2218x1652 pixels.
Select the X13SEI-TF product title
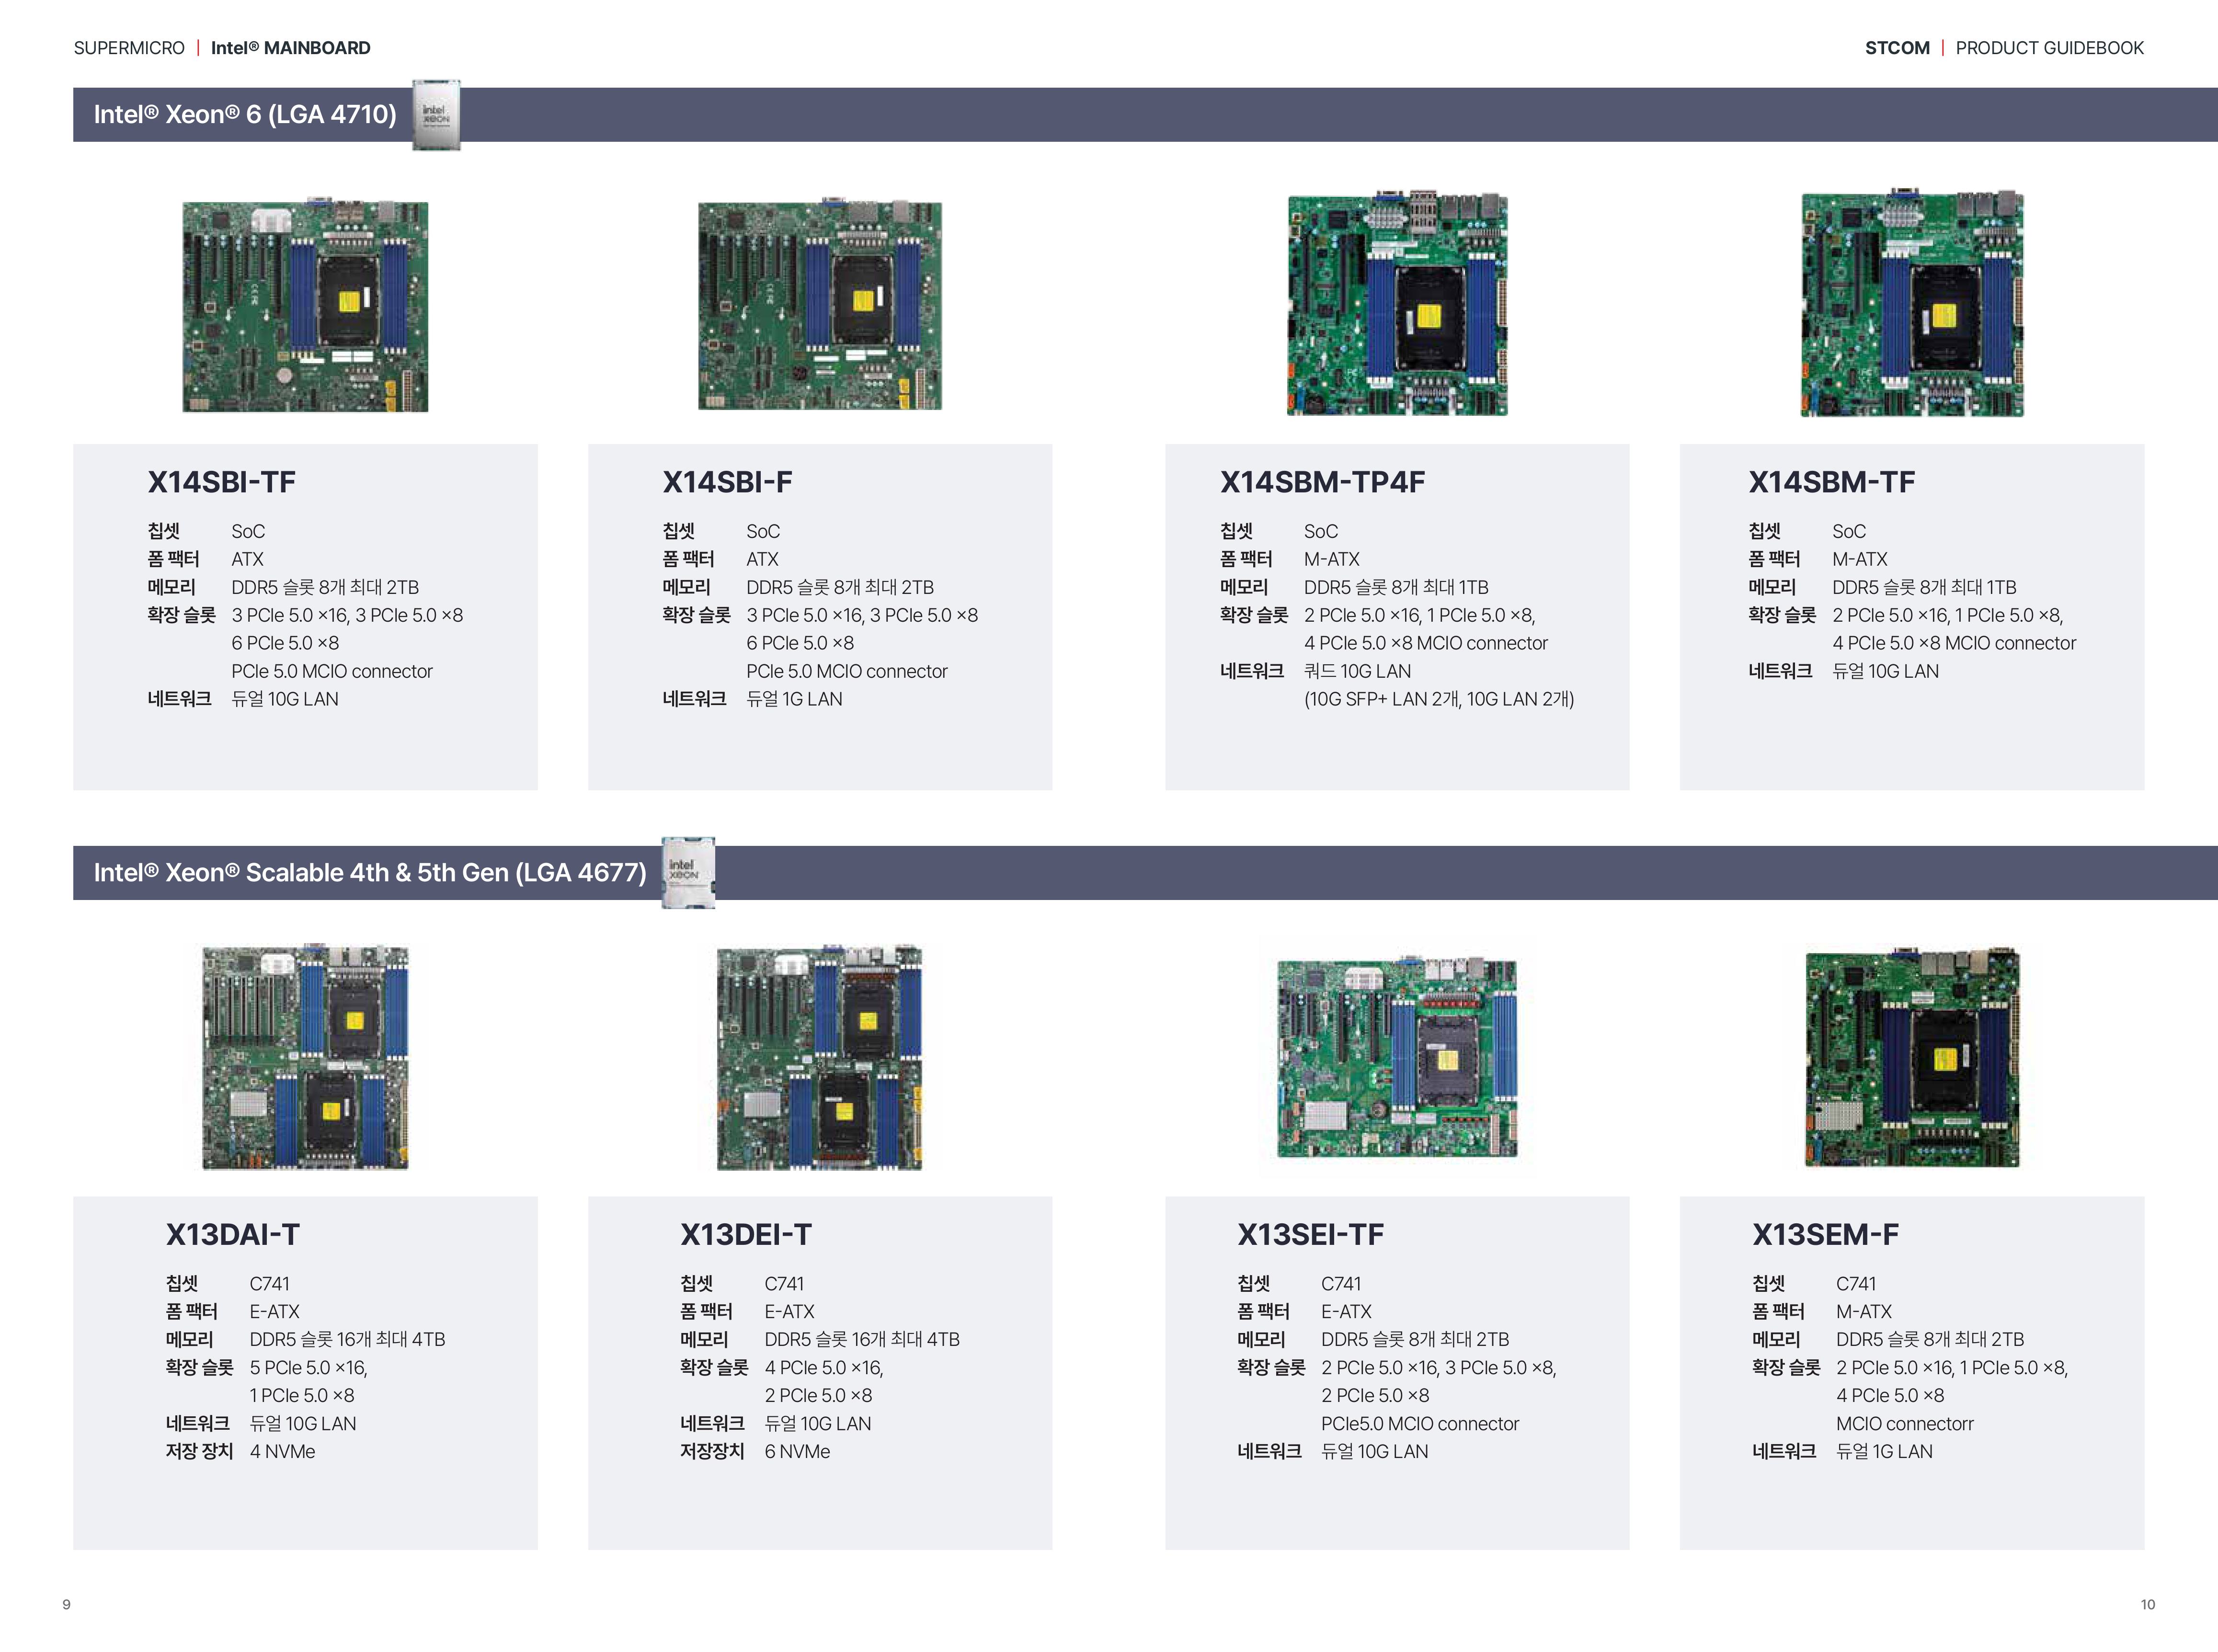[x=1310, y=1234]
